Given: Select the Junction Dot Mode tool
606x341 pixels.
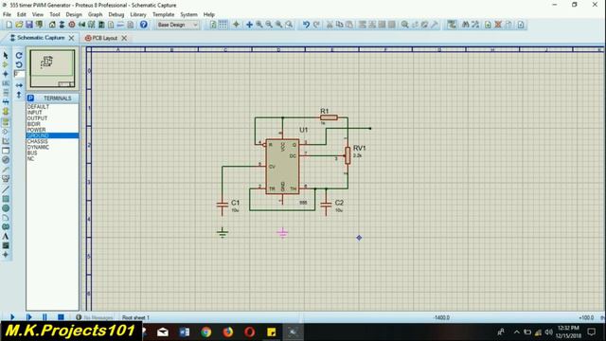Looking at the screenshot, I should (x=6, y=74).
